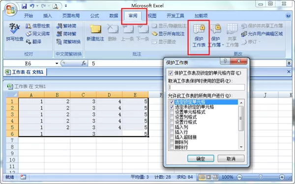Open 信息检索 research tool
The width and height of the screenshot is (295, 184).
pyautogui.click(x=38, y=26)
